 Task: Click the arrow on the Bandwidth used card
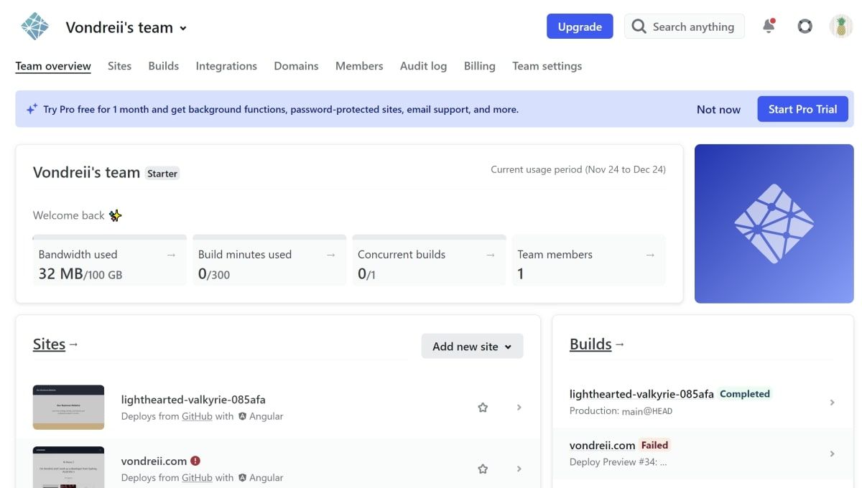pos(171,254)
